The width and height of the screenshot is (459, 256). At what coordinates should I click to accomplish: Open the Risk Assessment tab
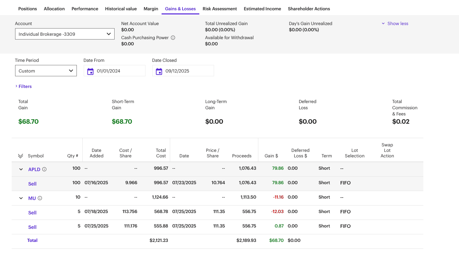coord(220,9)
